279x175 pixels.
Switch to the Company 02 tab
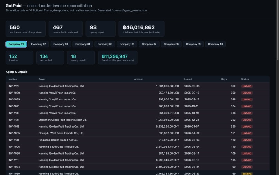(38, 44)
